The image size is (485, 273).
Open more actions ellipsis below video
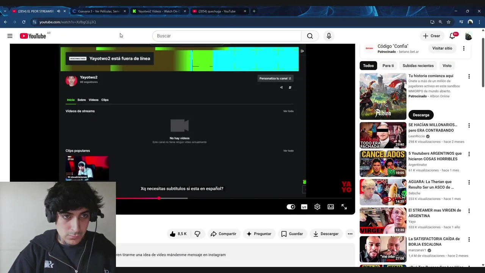350,234
